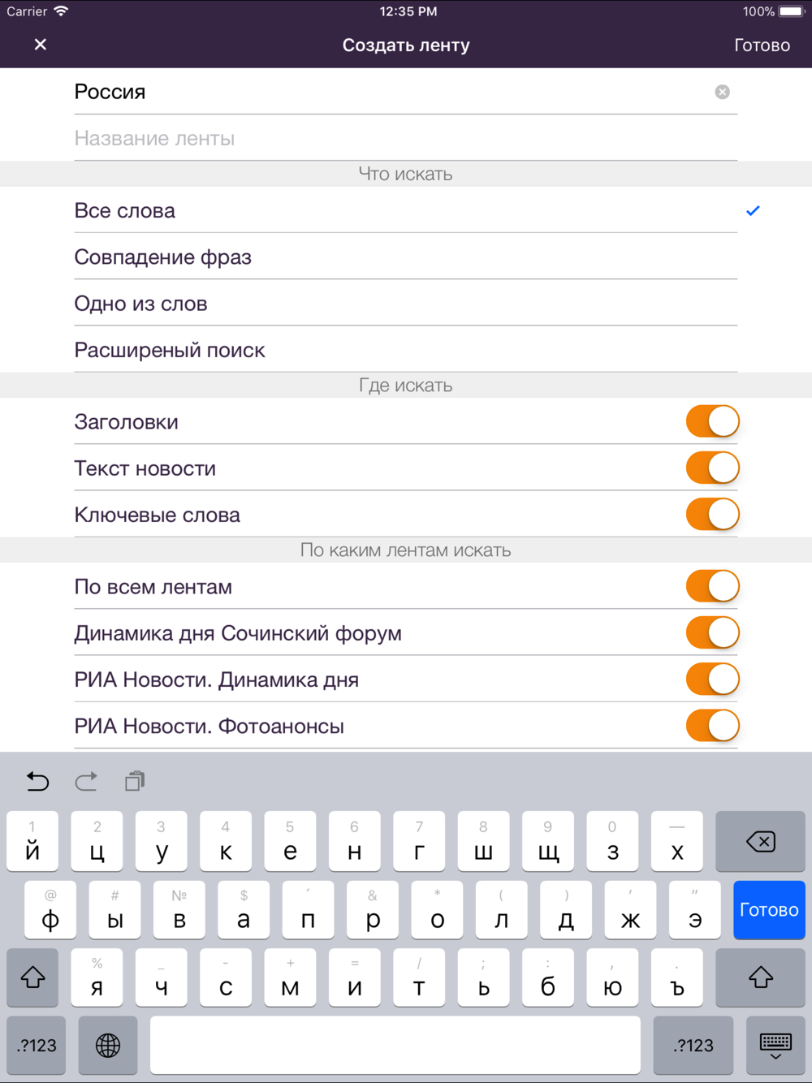Close the Создать ленту screen with X
This screenshot has height=1083, width=812.
(41, 45)
